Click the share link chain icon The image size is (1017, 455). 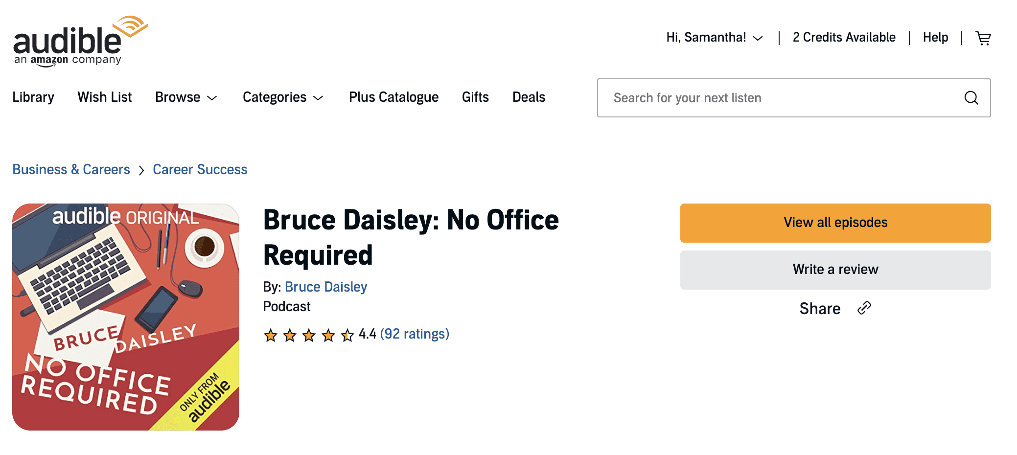(x=864, y=308)
